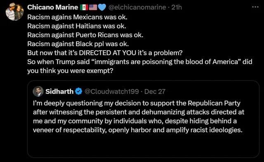Click the Mexican flag emoji beside Chicano Marine
Viewport: 264px width, 162px height.
tap(84, 7)
